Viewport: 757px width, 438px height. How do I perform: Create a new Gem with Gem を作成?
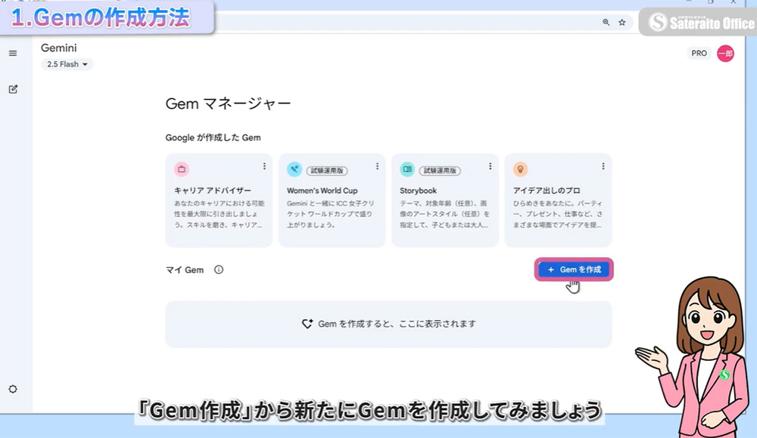click(x=574, y=269)
